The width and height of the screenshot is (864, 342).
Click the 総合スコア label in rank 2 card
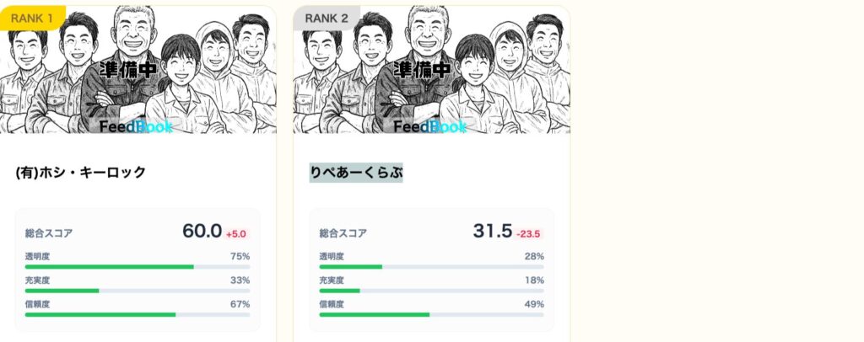343,233
